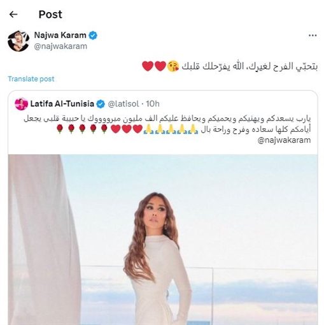Viewport: 324px width, 325px height.
Task: Click the Post header title
Action: coord(50,15)
